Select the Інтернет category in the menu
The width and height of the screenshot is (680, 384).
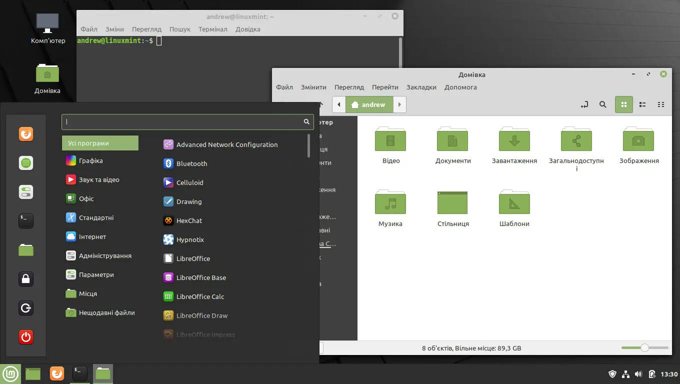[x=85, y=236]
